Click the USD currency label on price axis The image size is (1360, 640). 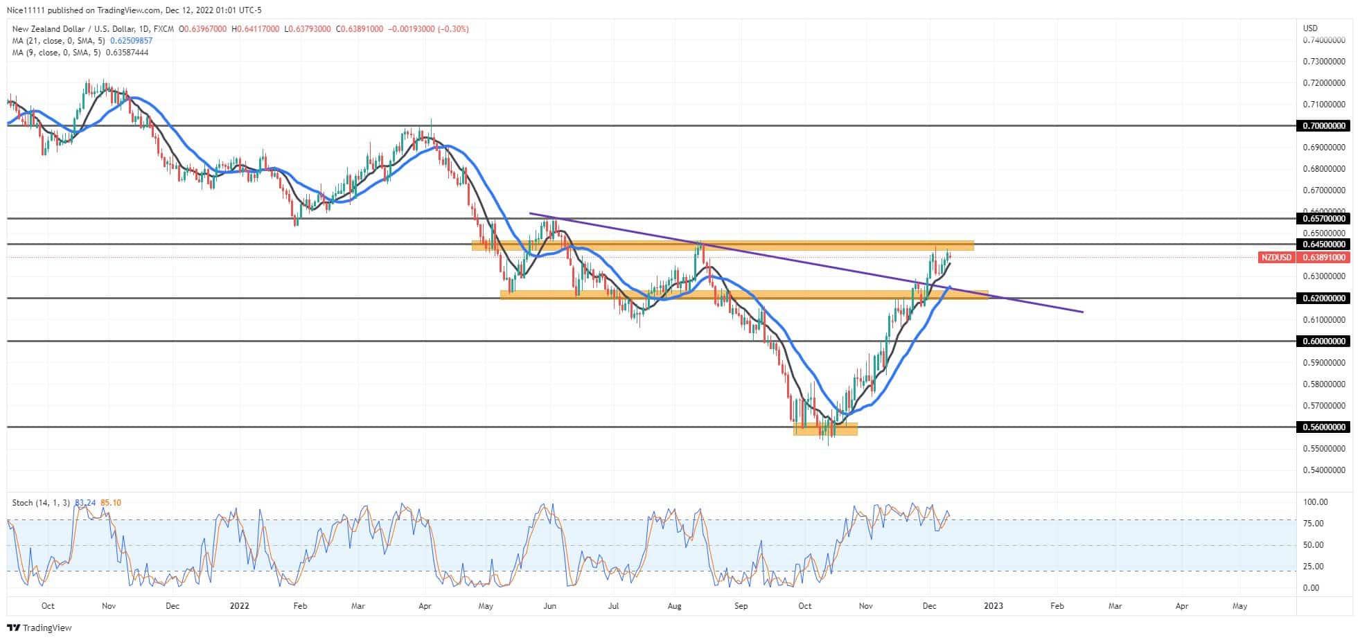tap(1310, 28)
